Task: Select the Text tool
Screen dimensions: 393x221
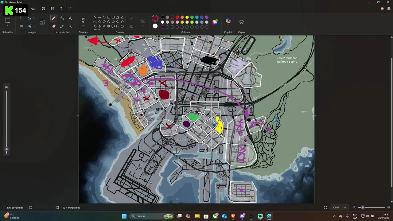Action: click(x=70, y=18)
